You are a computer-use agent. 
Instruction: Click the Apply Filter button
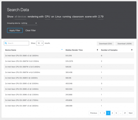(15, 30)
